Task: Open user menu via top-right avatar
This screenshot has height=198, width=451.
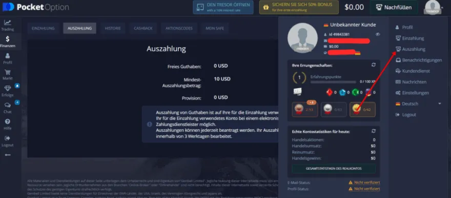Action: (x=433, y=7)
